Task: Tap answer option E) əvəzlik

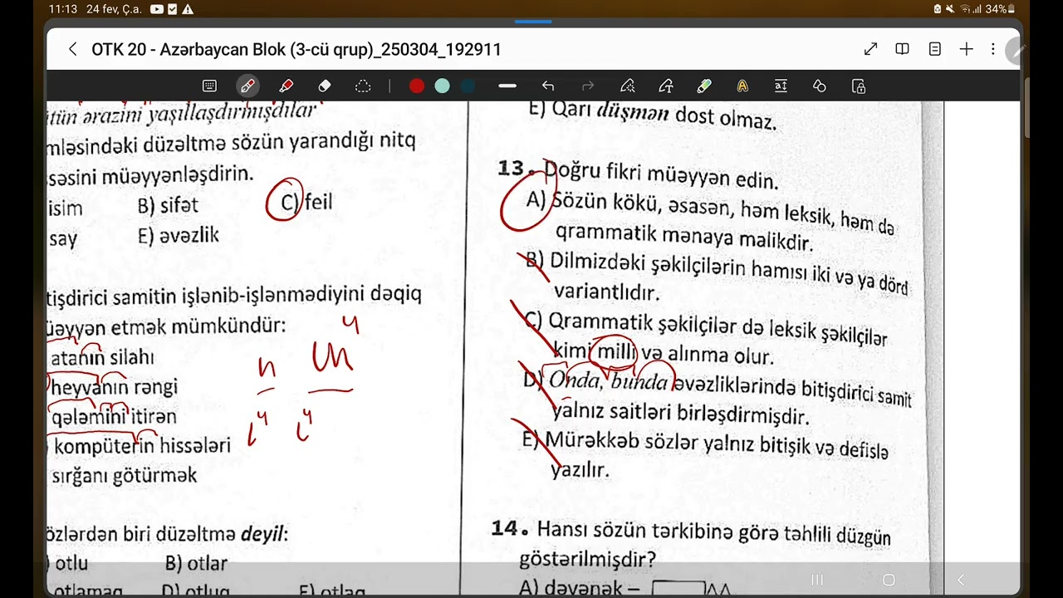Action: point(179,236)
